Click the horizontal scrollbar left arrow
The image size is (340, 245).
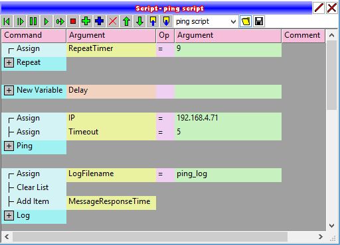pyautogui.click(x=7, y=237)
